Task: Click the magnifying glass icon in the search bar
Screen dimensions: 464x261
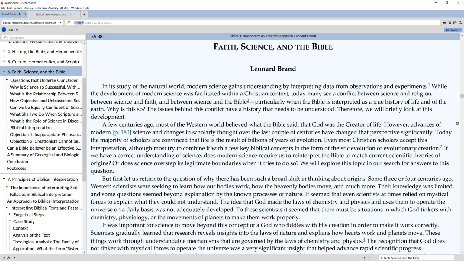Action: pyautogui.click(x=69, y=23)
